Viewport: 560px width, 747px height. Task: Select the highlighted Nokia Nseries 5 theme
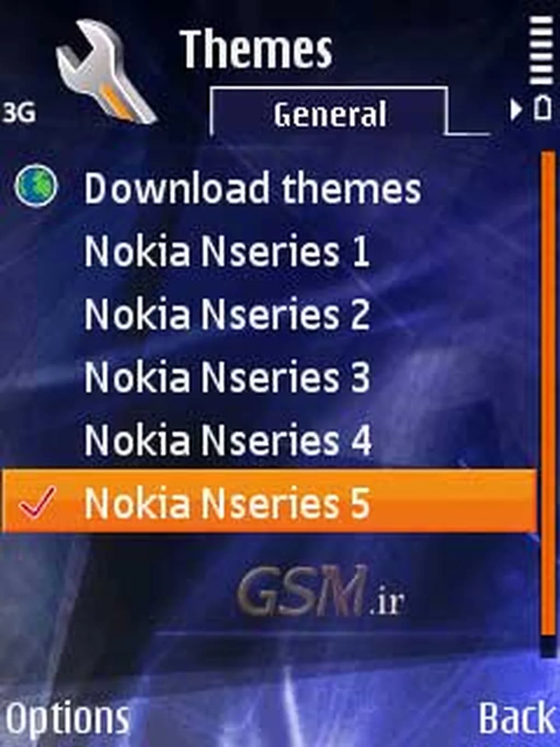269,501
